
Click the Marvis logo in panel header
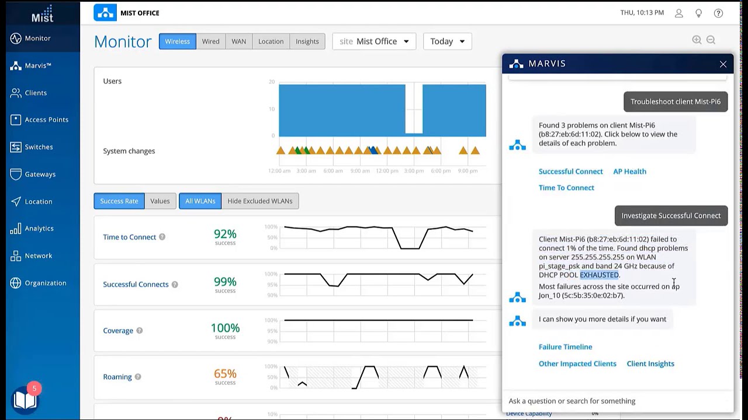click(517, 64)
